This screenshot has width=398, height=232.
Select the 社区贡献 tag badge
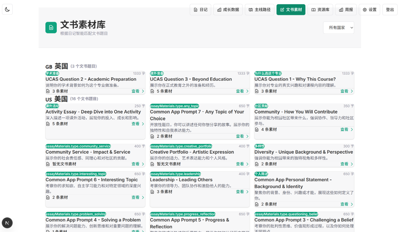tap(261, 106)
